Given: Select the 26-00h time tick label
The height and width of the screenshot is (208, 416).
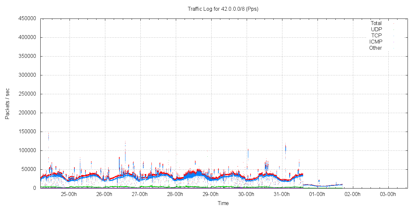Looking at the screenshot, I should coord(104,195).
